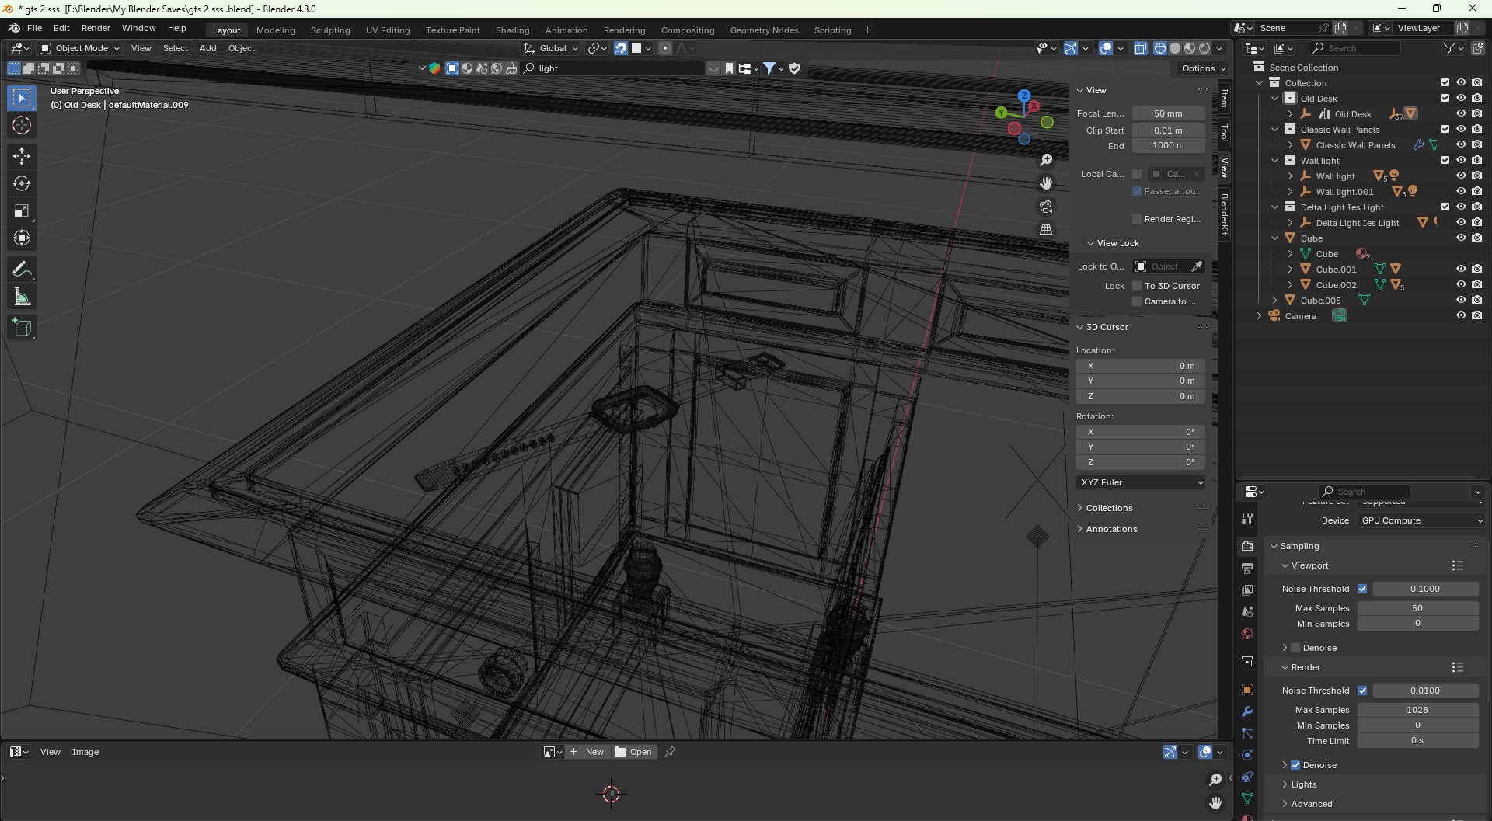Switch to wireframe viewport shading
This screenshot has width=1492, height=821.
pos(1160,48)
